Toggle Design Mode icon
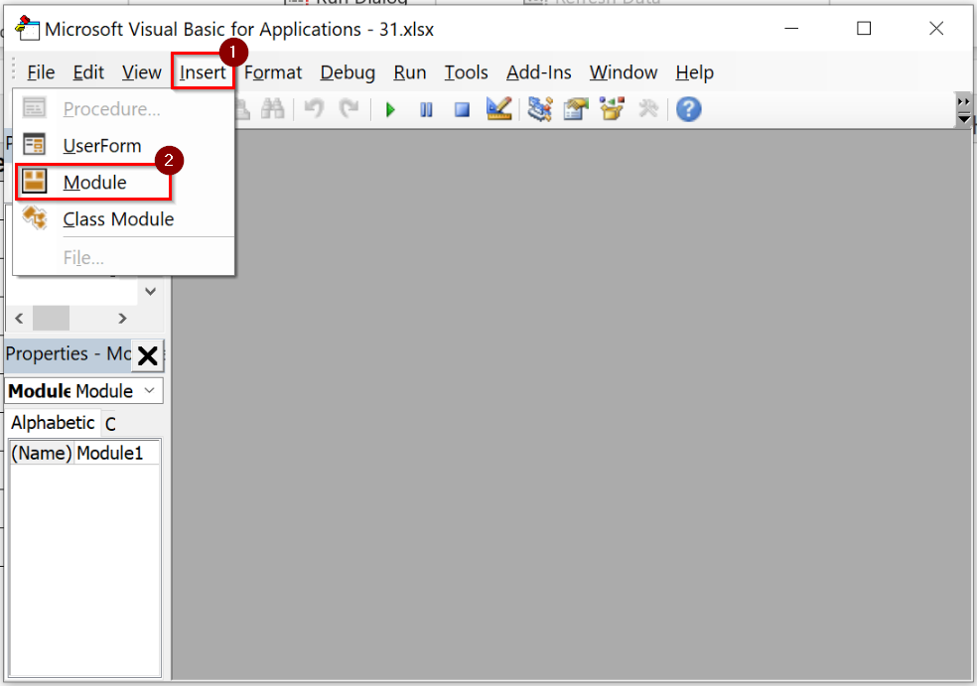This screenshot has height=686, width=977. point(499,109)
